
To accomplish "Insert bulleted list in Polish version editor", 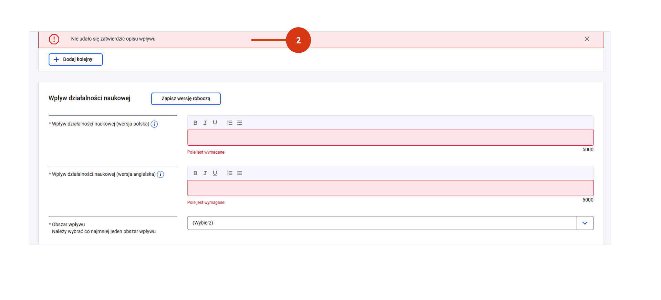I will tap(240, 123).
